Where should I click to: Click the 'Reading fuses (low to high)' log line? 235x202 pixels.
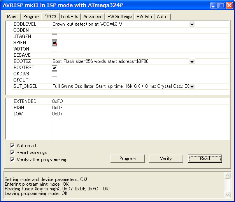[57, 189]
